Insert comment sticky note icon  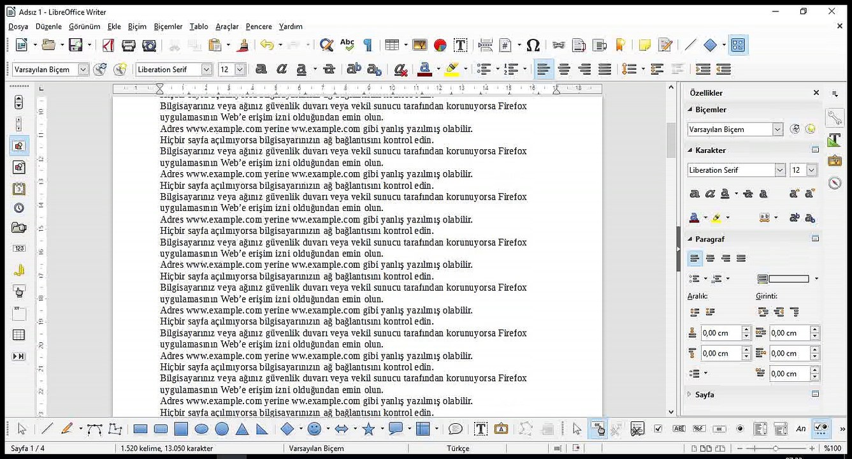(x=645, y=45)
